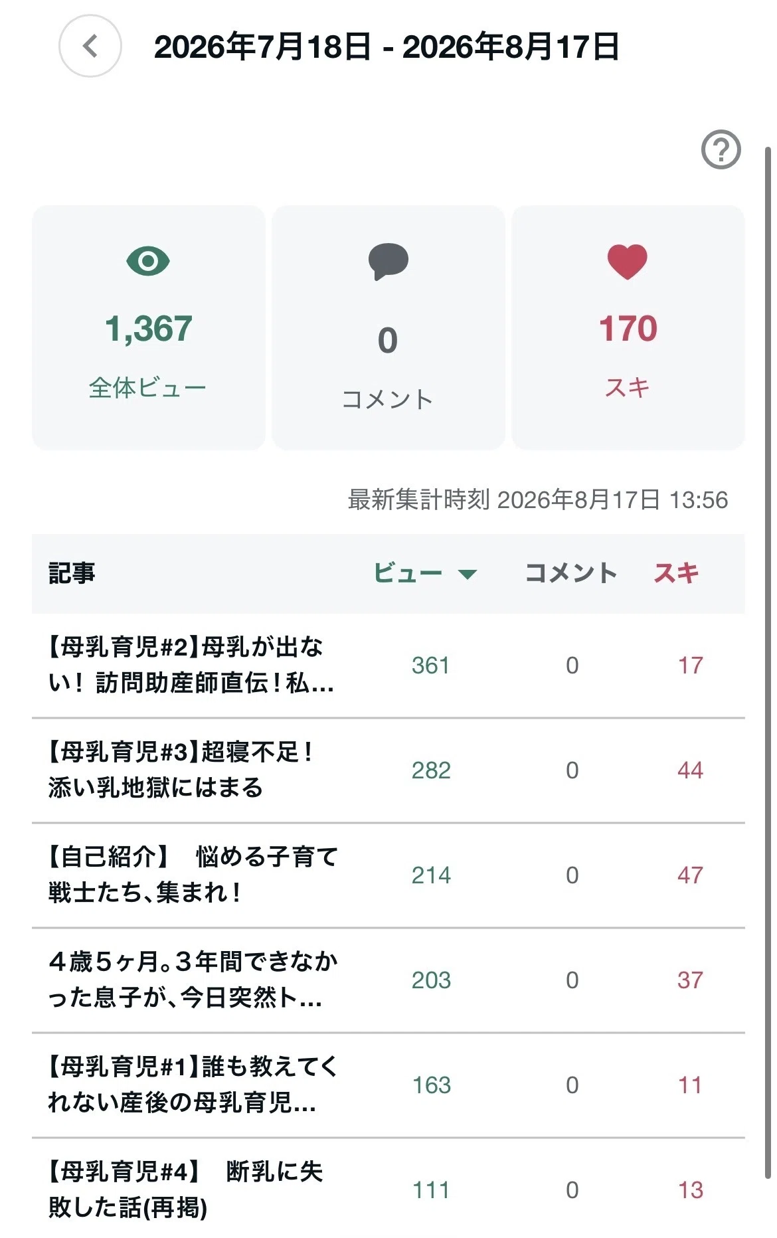This screenshot has width=777, height=1238.
Task: Open article 【母乳育児#4】断乳に失敗した話
Action: coord(388,1189)
